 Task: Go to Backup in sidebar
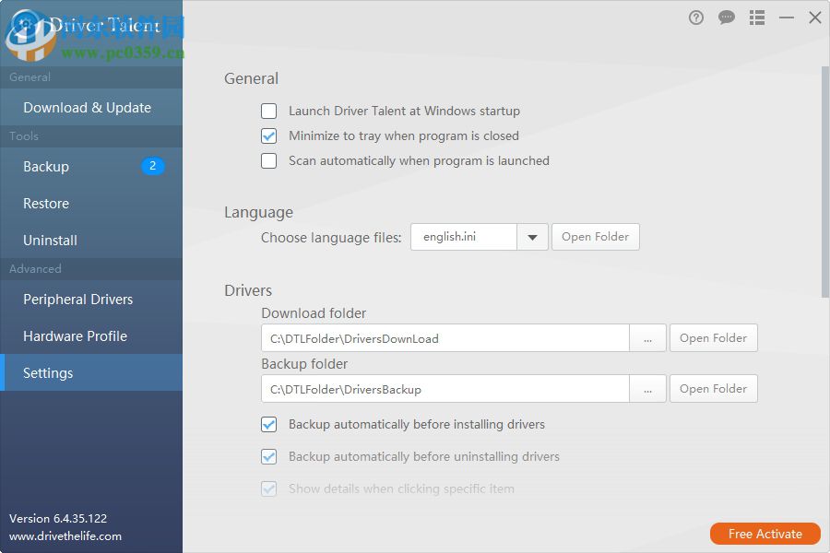91,167
